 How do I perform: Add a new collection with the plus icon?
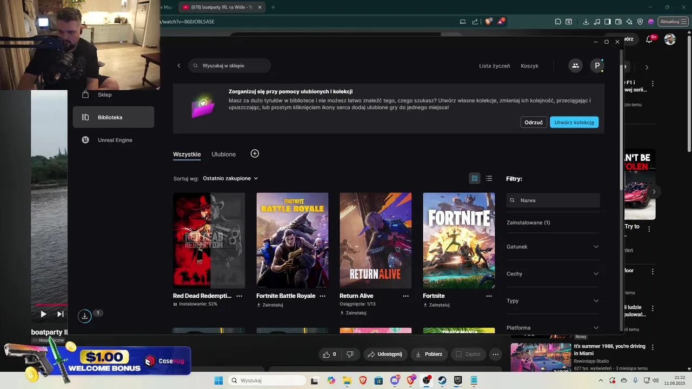(x=255, y=153)
